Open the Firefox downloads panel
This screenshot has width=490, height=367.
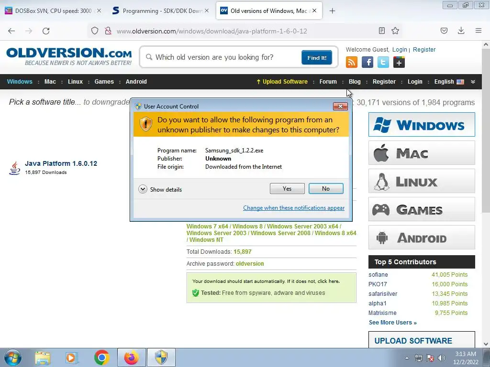click(461, 31)
